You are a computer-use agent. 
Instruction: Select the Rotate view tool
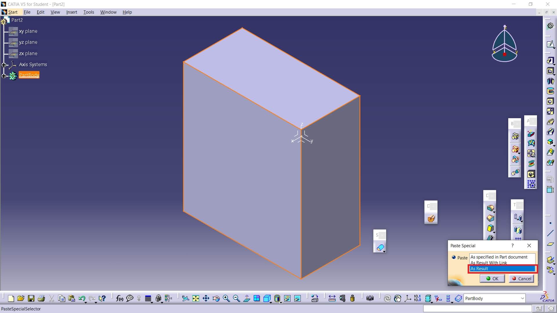point(216,298)
